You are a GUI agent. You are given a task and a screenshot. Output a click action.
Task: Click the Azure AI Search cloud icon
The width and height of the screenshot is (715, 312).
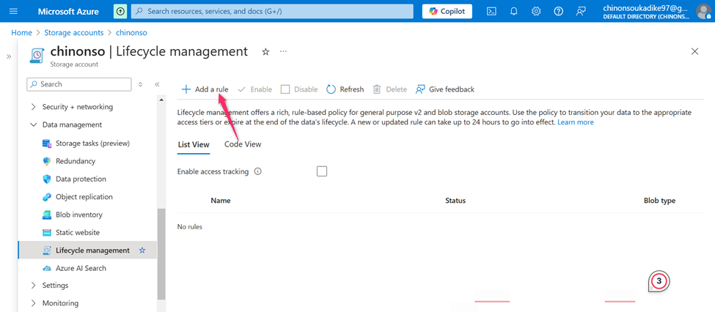[x=47, y=268]
